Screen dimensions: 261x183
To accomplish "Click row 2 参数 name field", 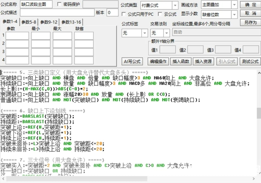I will pyautogui.click(x=17, y=44).
